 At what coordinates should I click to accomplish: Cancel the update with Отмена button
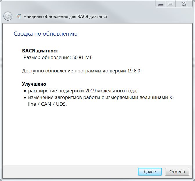(x=177, y=171)
